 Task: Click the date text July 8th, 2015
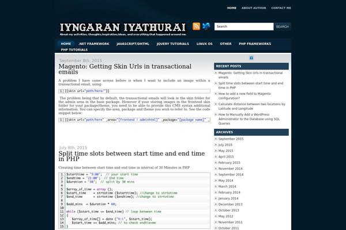tap(73, 148)
